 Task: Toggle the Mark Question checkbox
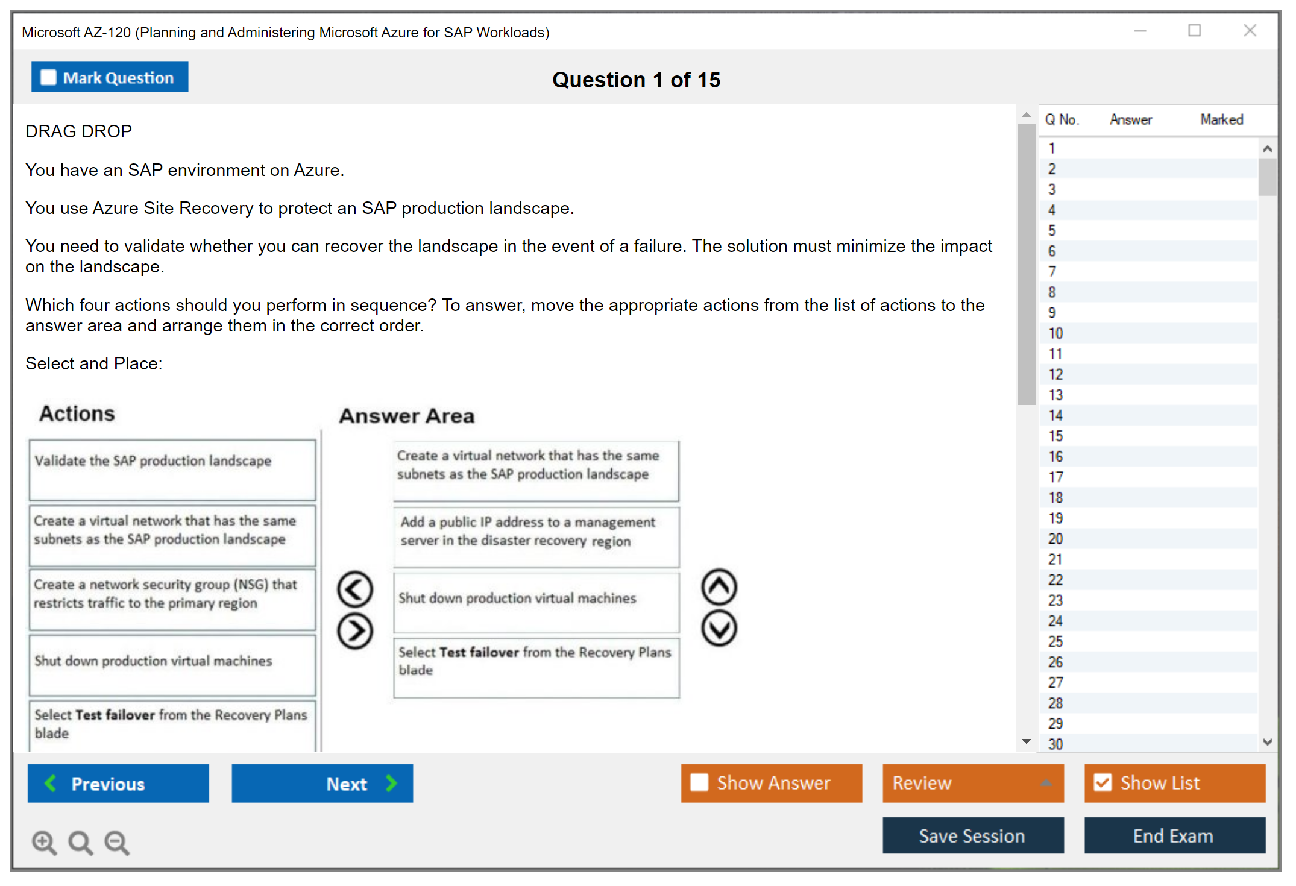tap(48, 77)
